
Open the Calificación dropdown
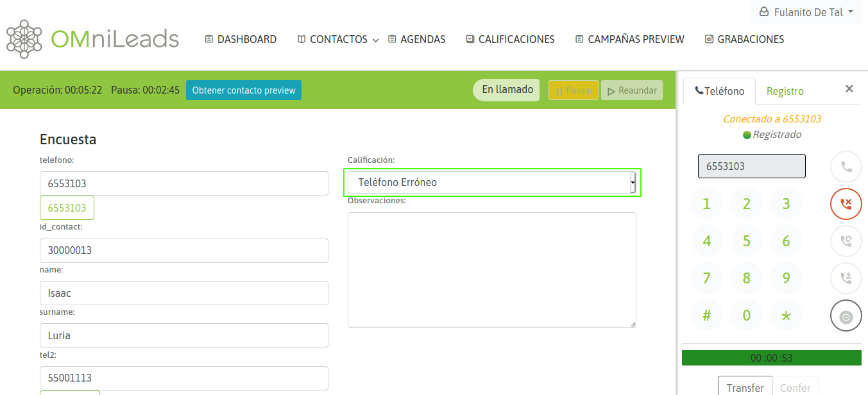[492, 183]
